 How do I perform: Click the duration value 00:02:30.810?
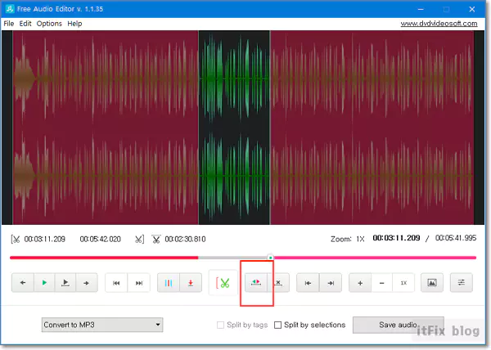pyautogui.click(x=185, y=240)
